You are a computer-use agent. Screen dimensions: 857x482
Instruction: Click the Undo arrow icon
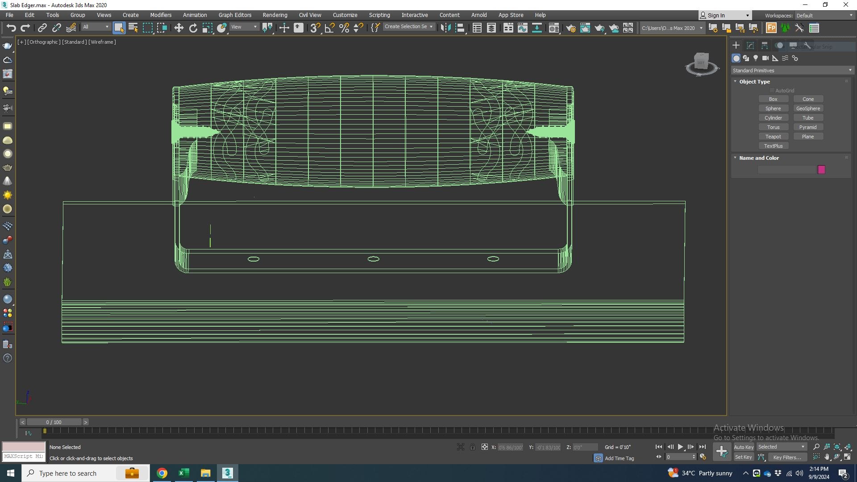(x=11, y=28)
